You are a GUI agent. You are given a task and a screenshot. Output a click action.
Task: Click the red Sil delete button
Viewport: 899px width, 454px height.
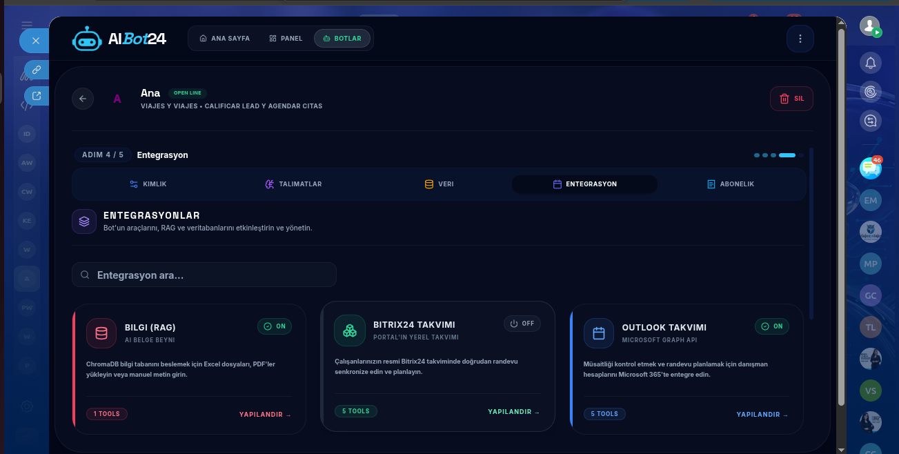(x=791, y=99)
